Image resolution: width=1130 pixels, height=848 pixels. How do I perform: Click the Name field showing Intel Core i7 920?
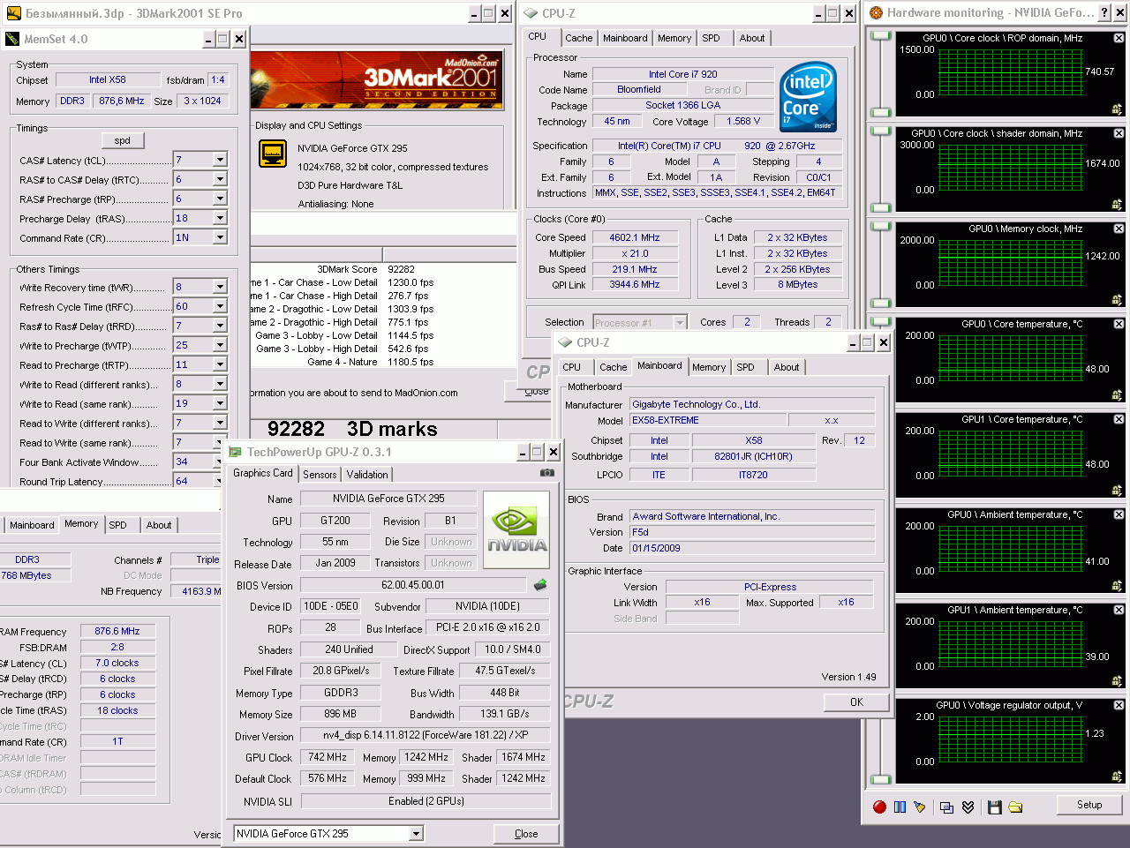pos(682,74)
